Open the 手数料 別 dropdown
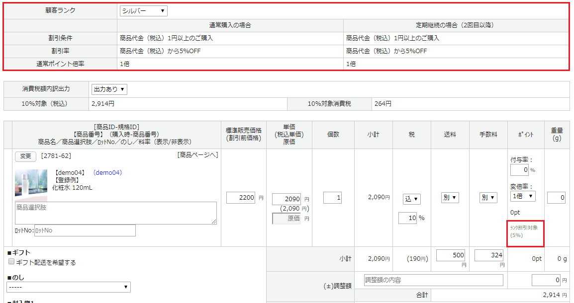This screenshot has height=303, width=574. click(488, 198)
